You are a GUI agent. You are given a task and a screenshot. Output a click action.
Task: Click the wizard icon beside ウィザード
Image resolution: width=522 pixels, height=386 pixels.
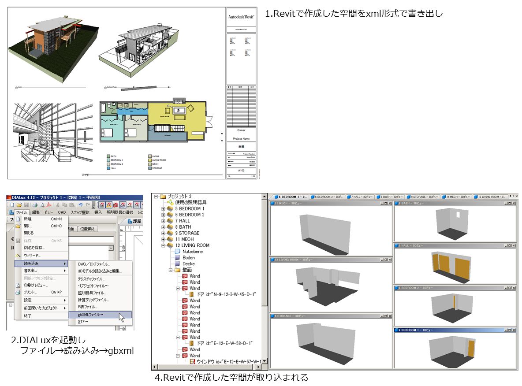click(19, 256)
